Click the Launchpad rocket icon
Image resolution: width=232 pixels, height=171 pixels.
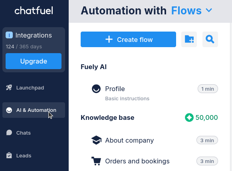[x=9, y=87]
